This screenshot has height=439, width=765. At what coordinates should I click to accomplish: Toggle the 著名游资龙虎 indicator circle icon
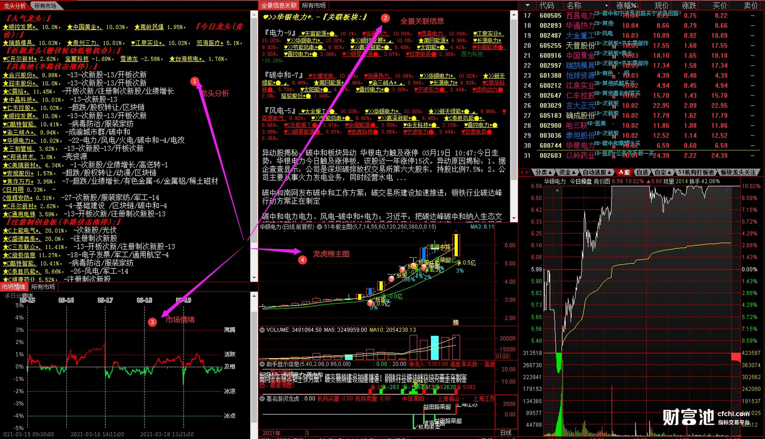point(262,399)
